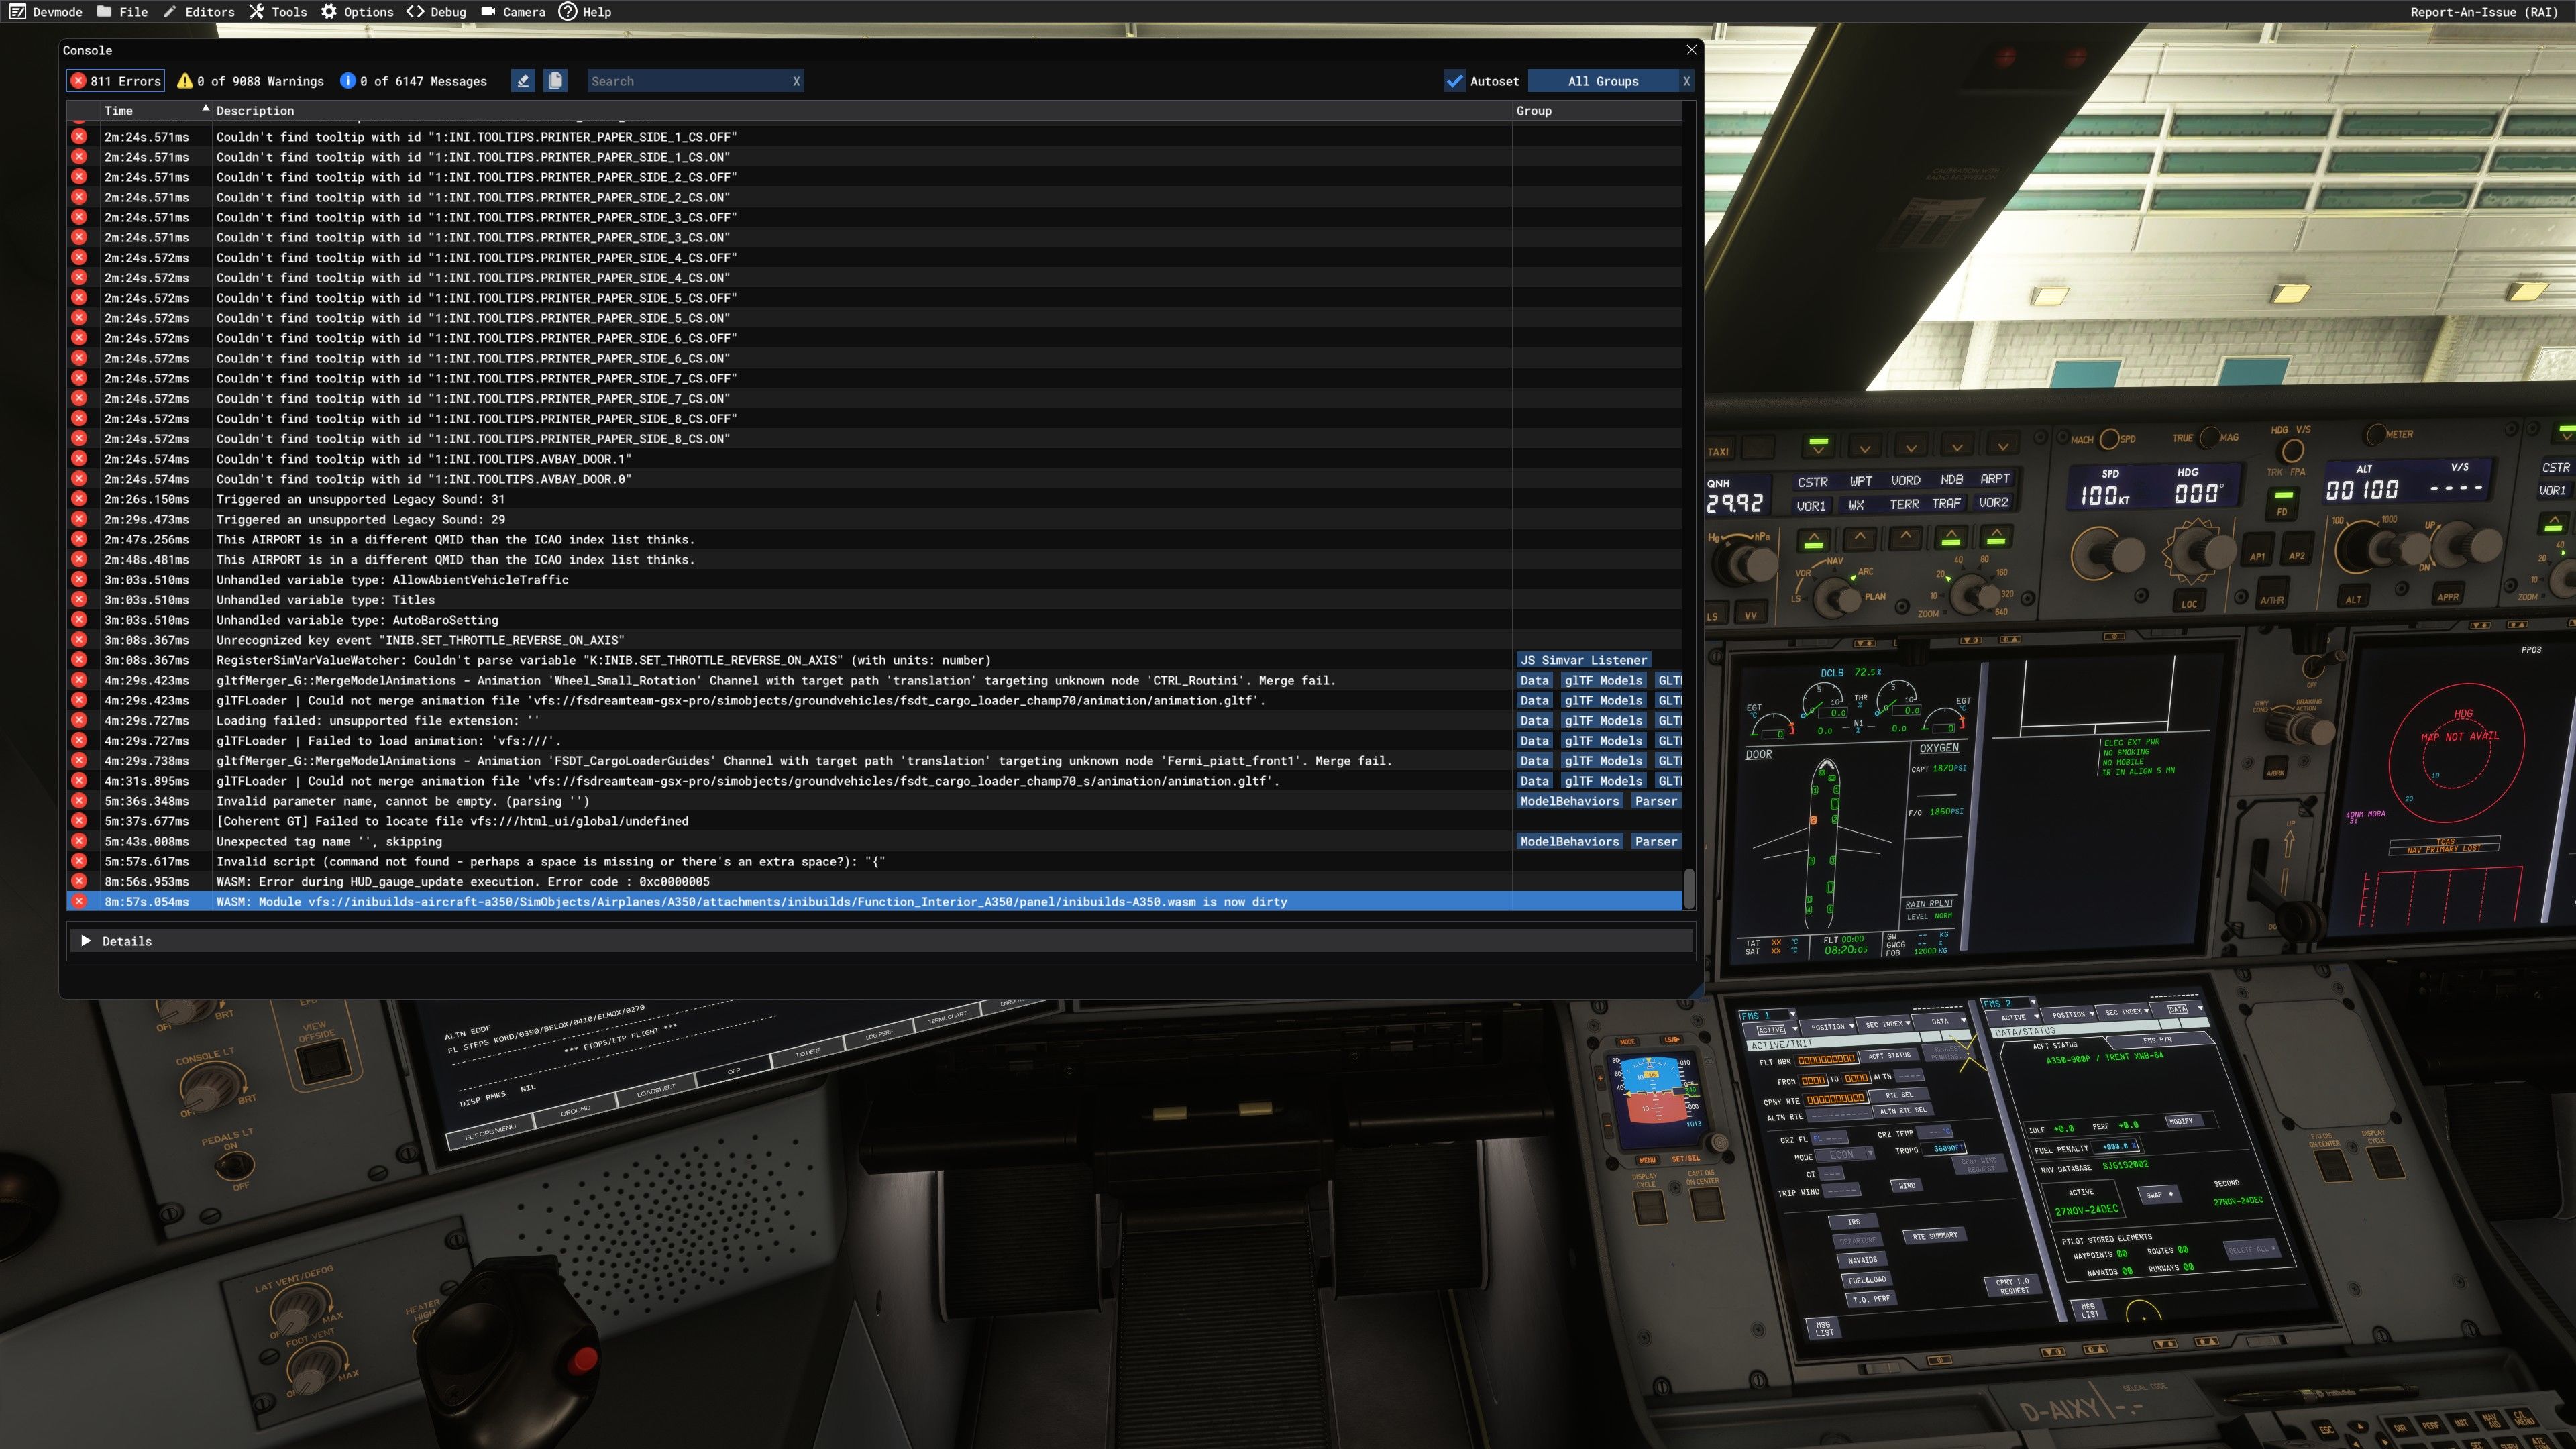Image resolution: width=2576 pixels, height=1449 pixels.
Task: Uncheck the Autoset checkbox
Action: tap(1455, 81)
